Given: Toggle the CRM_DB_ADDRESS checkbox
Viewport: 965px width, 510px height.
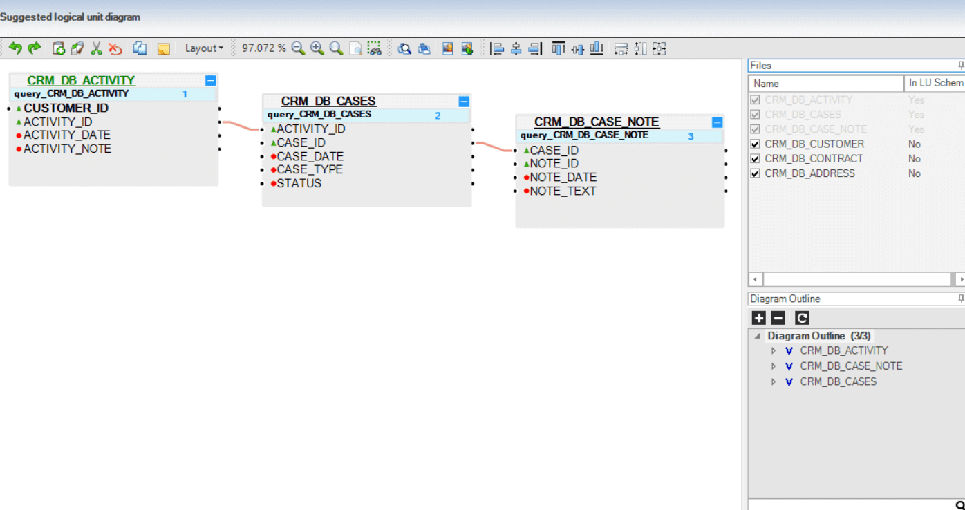Looking at the screenshot, I should point(755,173).
